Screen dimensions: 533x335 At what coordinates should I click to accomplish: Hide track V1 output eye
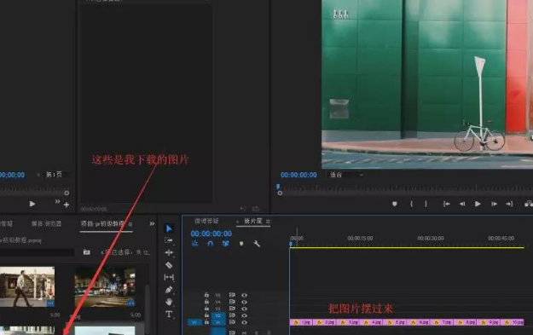pos(244,322)
